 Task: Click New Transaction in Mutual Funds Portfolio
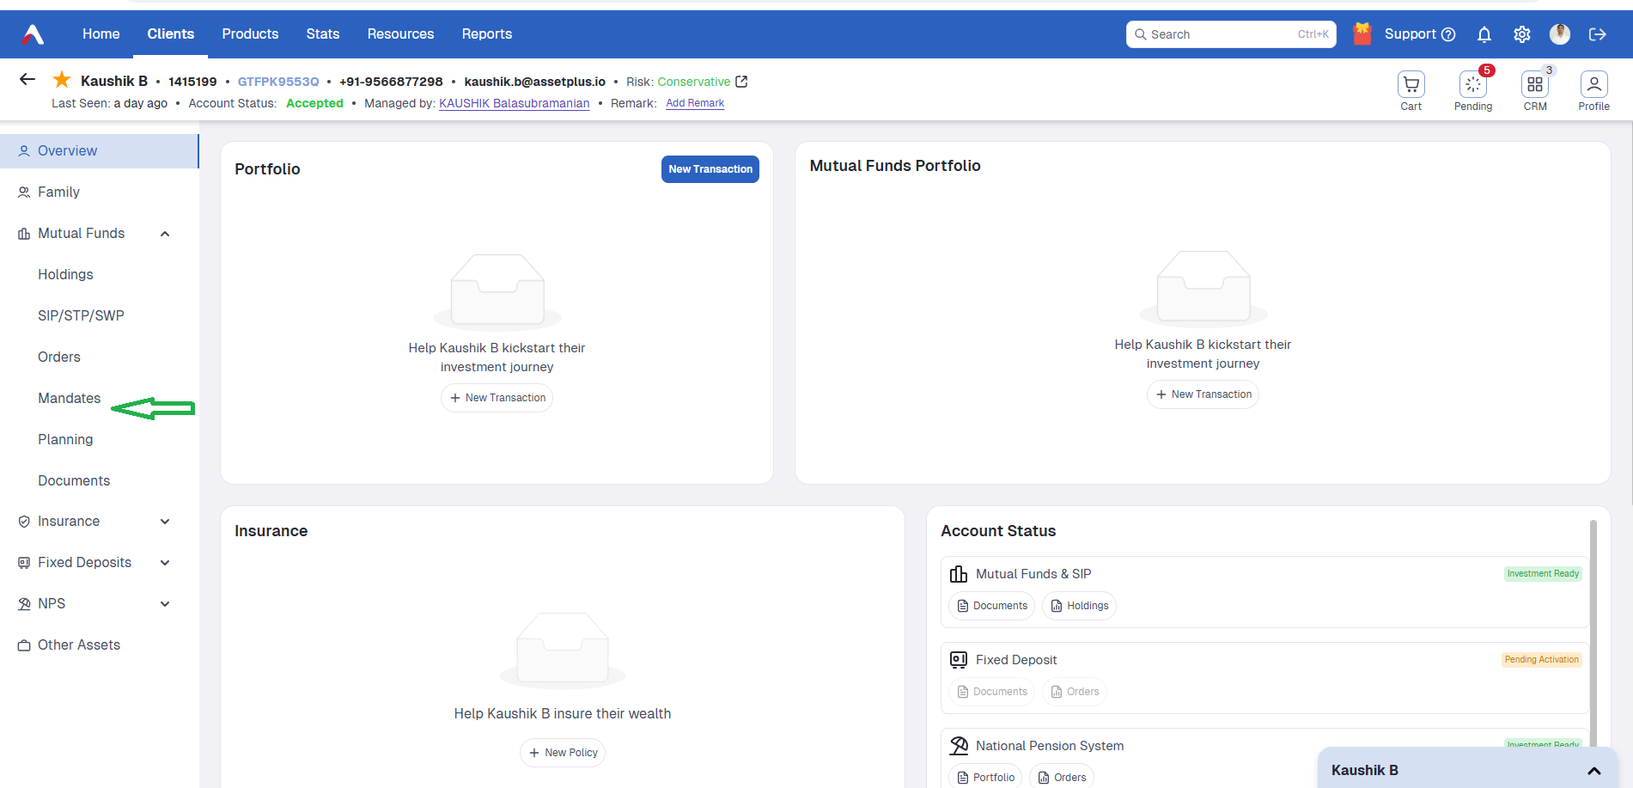(x=1203, y=394)
